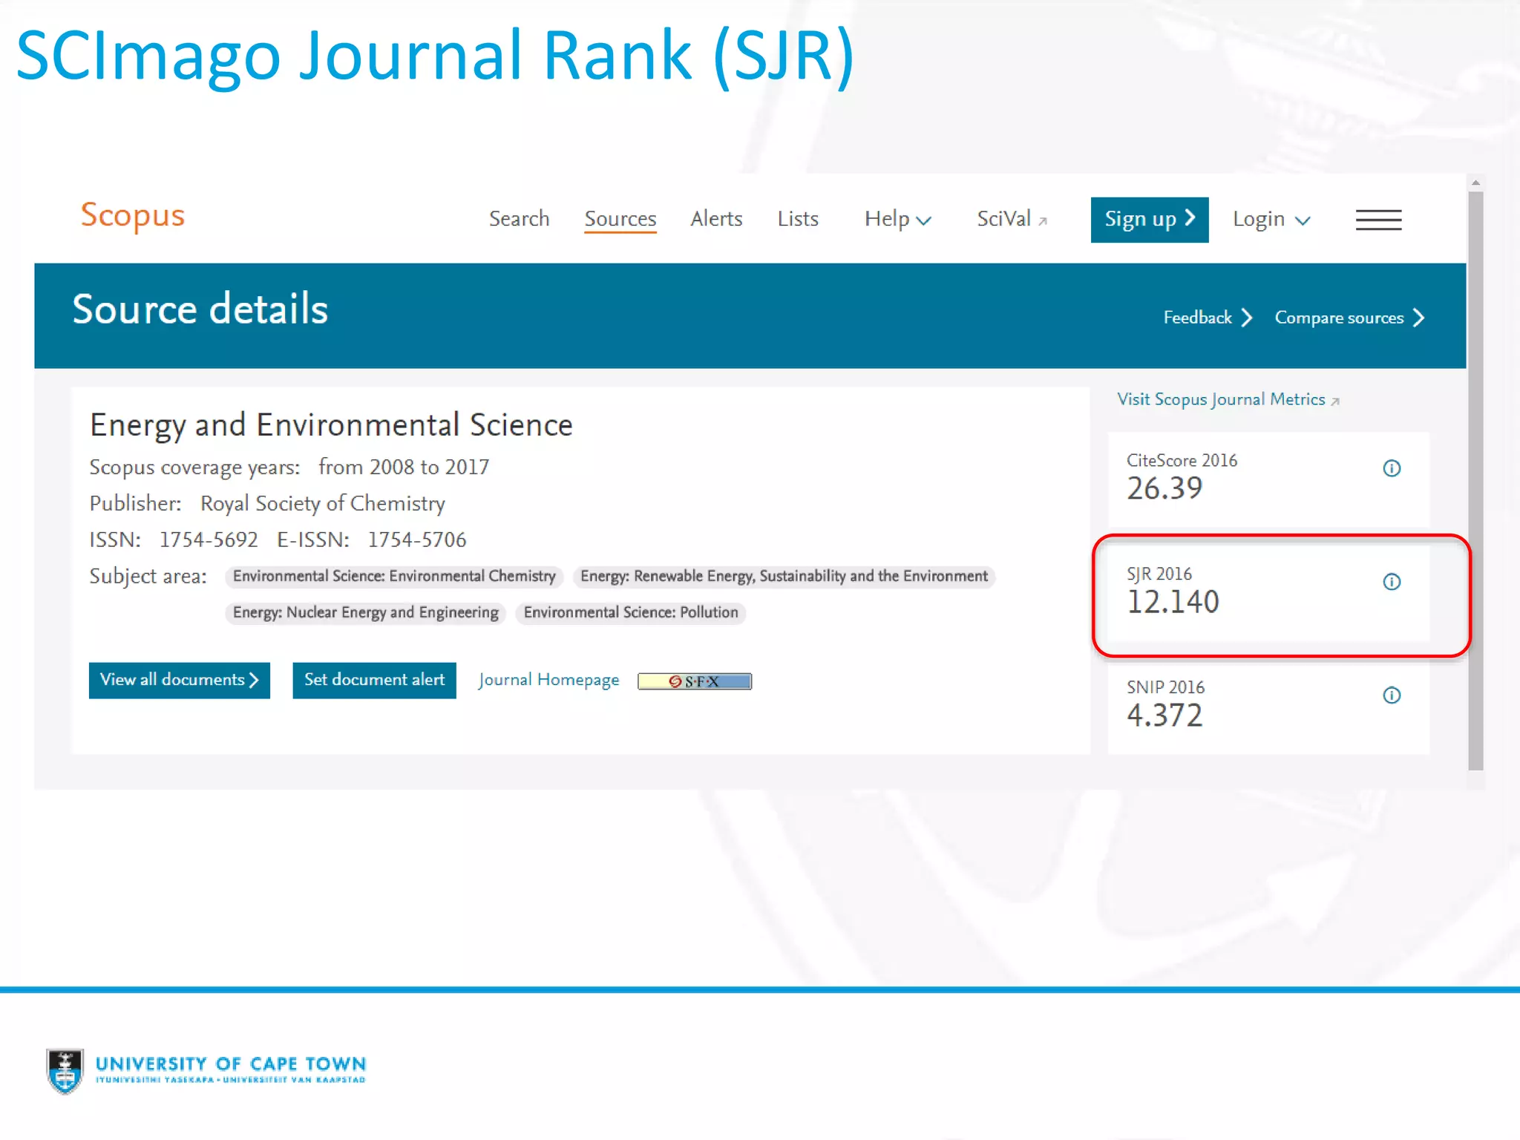
Task: Show SNIP 2016 info icon
Action: pyautogui.click(x=1392, y=695)
